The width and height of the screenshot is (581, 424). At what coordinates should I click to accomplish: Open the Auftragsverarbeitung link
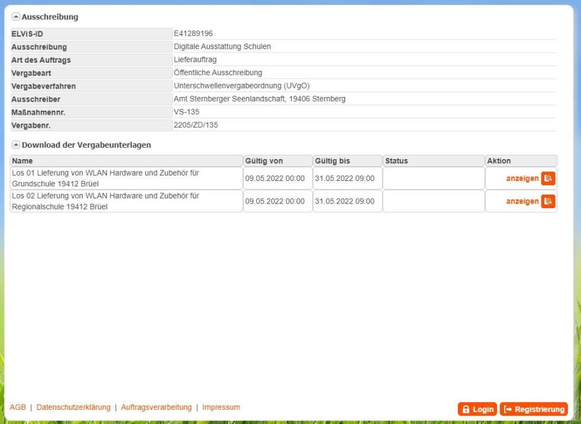pyautogui.click(x=156, y=407)
